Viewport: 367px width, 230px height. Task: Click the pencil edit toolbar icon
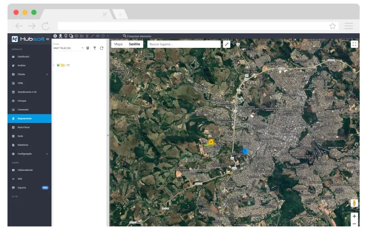[x=93, y=36]
